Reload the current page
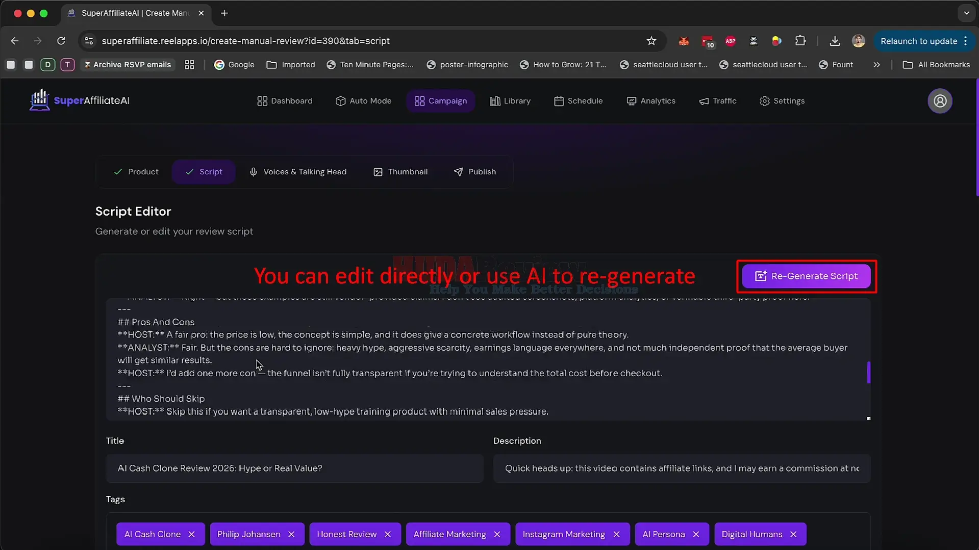The image size is (979, 550). [61, 41]
